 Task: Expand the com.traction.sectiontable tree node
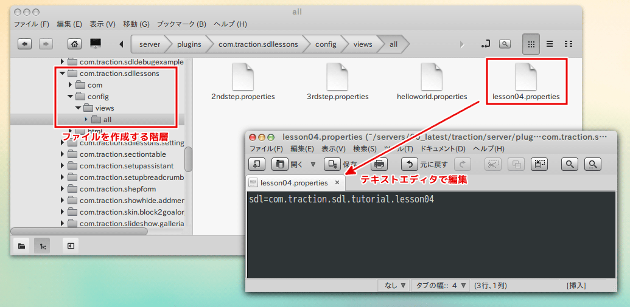62,154
